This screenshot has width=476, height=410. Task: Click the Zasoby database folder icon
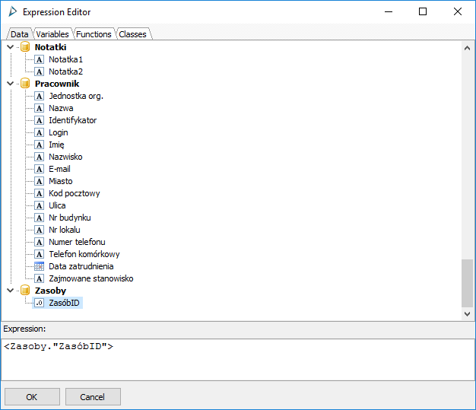[25, 291]
